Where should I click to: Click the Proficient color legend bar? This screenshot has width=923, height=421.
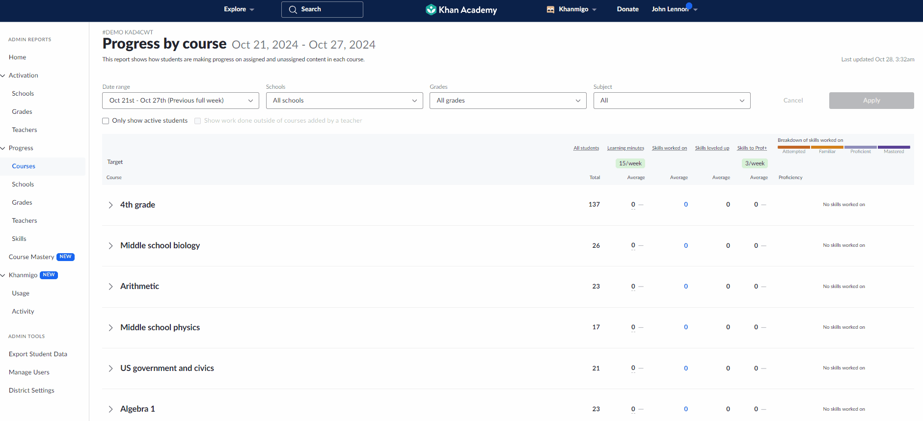[861, 147]
